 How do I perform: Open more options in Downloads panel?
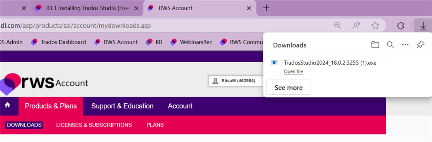pos(405,45)
